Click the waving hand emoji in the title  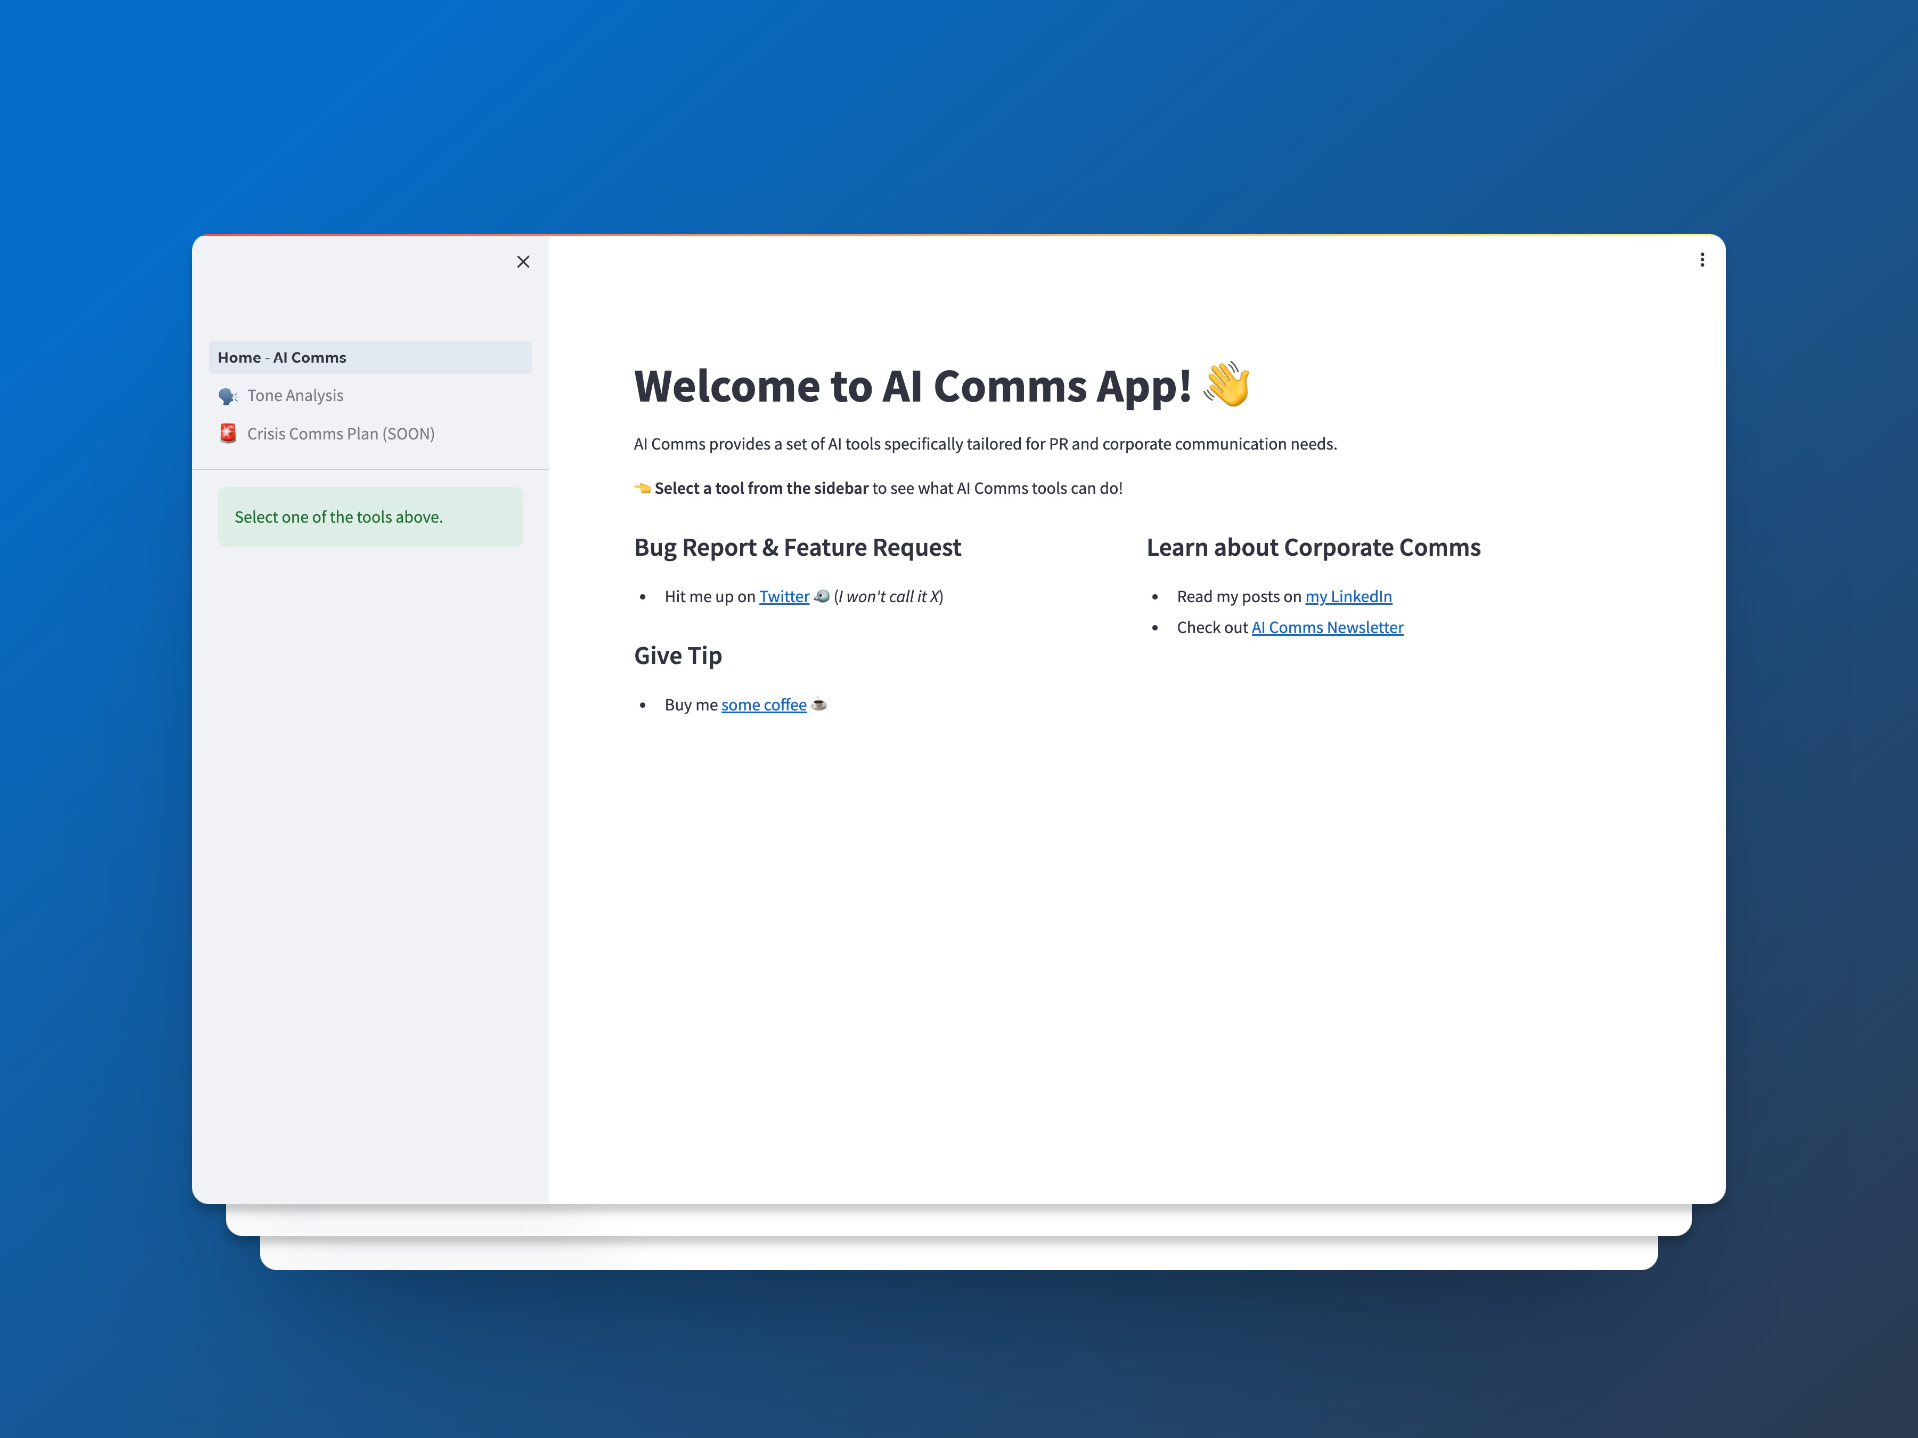coord(1226,385)
